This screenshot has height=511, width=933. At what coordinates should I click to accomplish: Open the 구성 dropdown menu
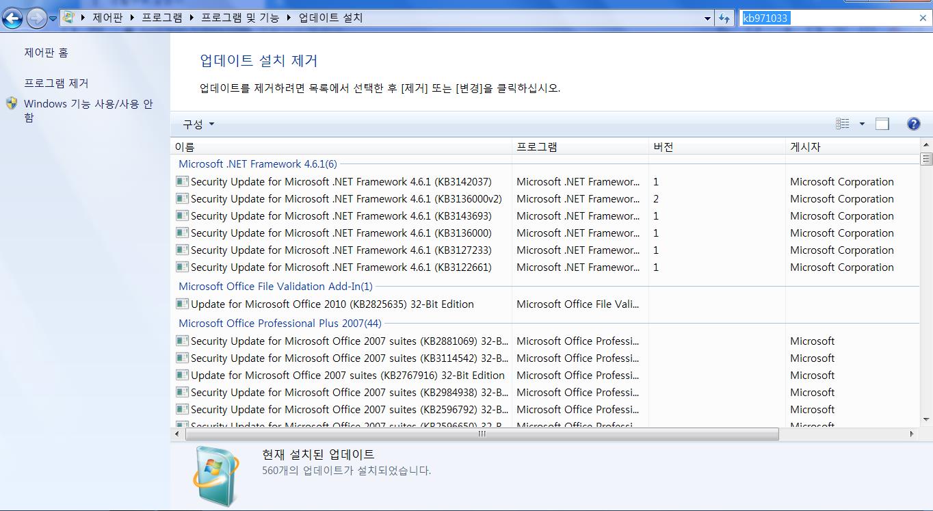(x=198, y=124)
